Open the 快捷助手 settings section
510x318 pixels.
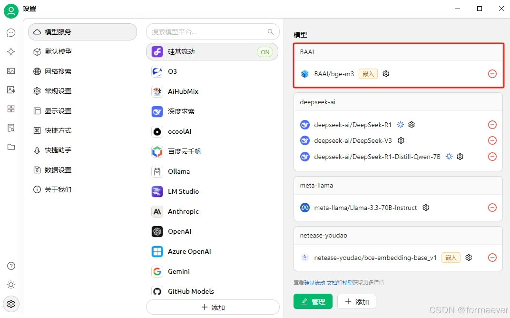[x=83, y=150]
